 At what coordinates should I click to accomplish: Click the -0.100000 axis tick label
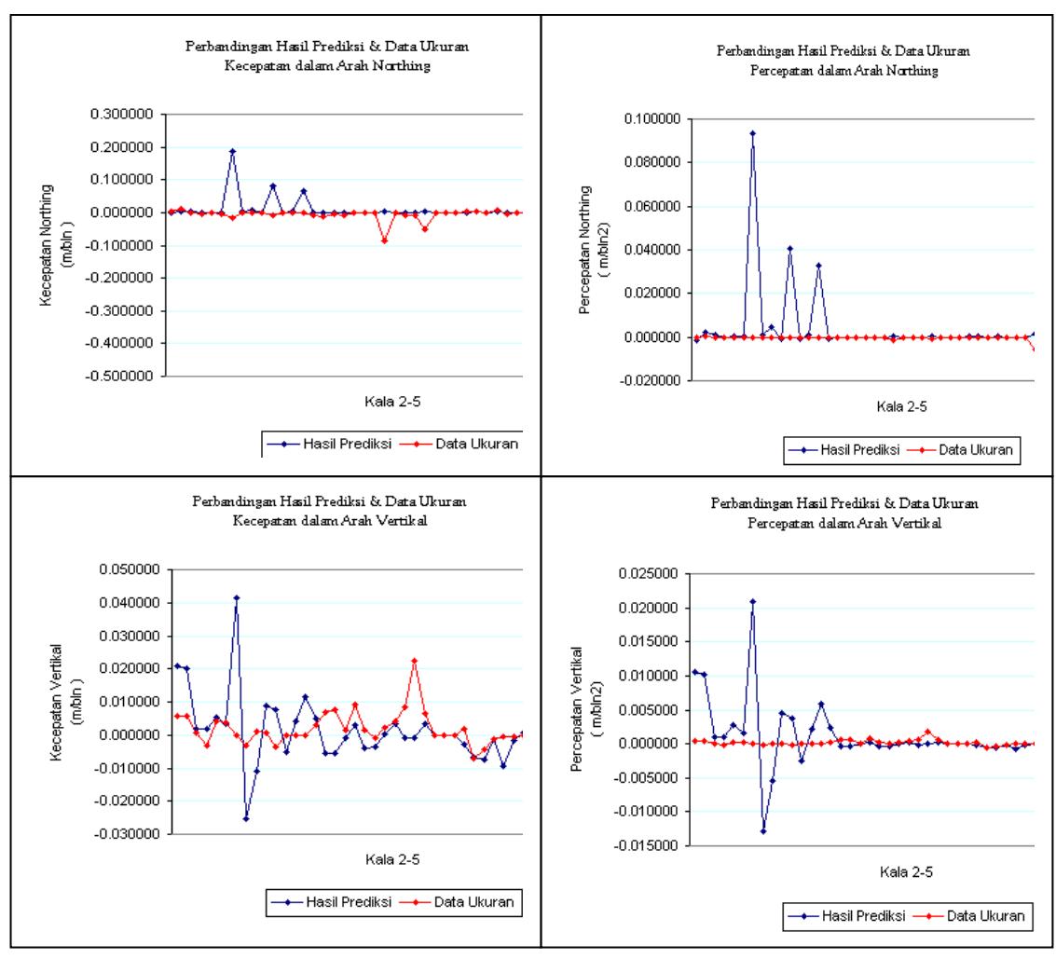(x=119, y=245)
